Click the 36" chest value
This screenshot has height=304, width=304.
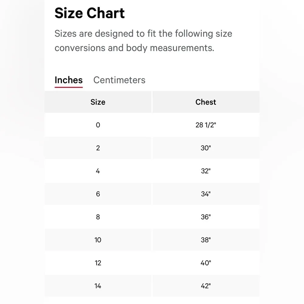(206, 217)
